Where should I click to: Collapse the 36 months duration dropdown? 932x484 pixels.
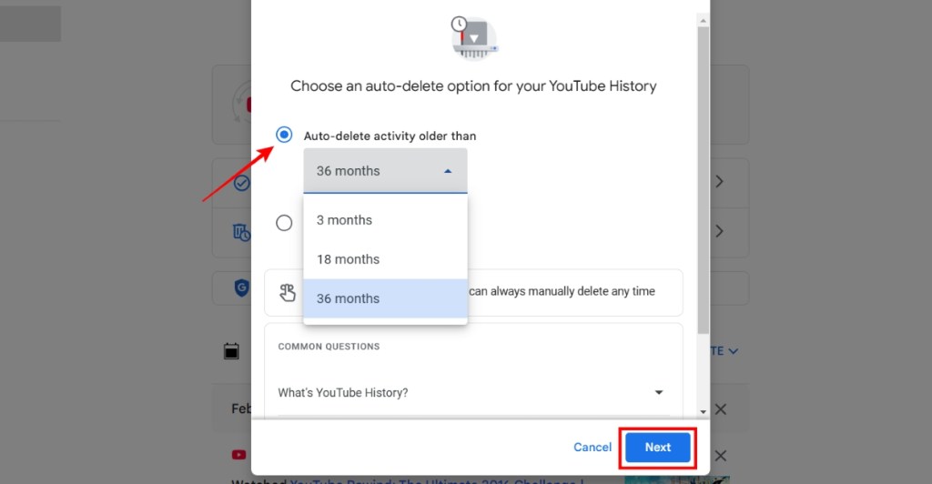[x=385, y=171]
